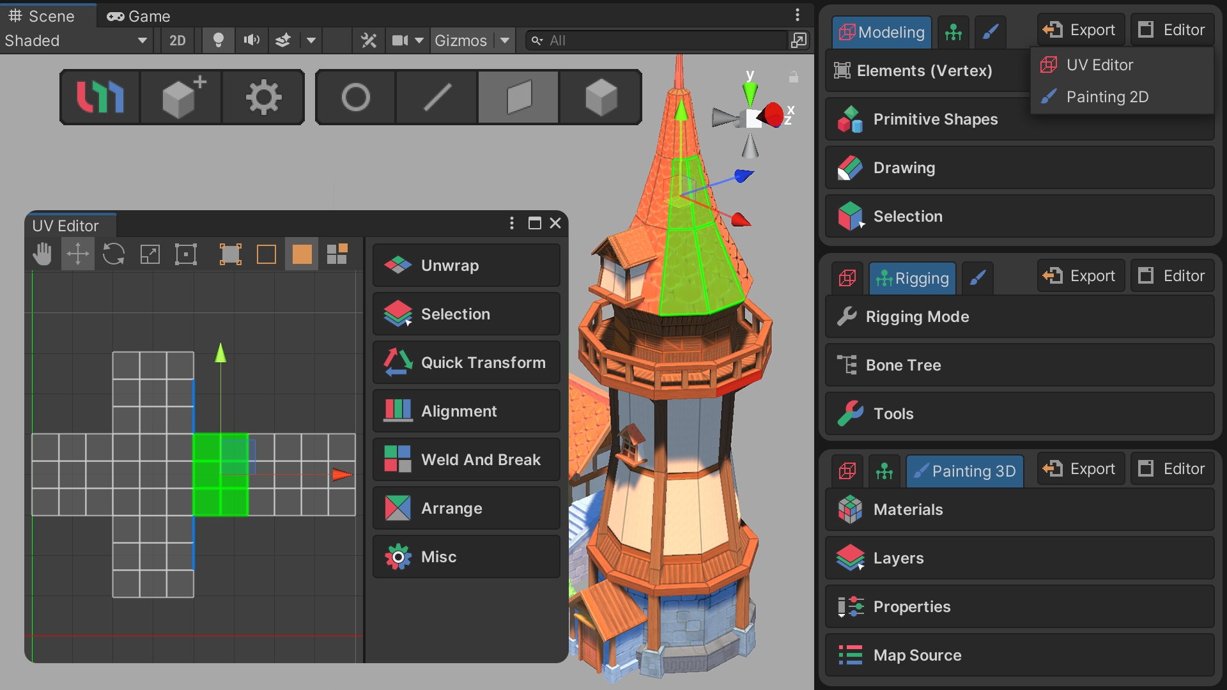
Task: Toggle scene lighting with the lightbulb icon
Action: click(217, 40)
